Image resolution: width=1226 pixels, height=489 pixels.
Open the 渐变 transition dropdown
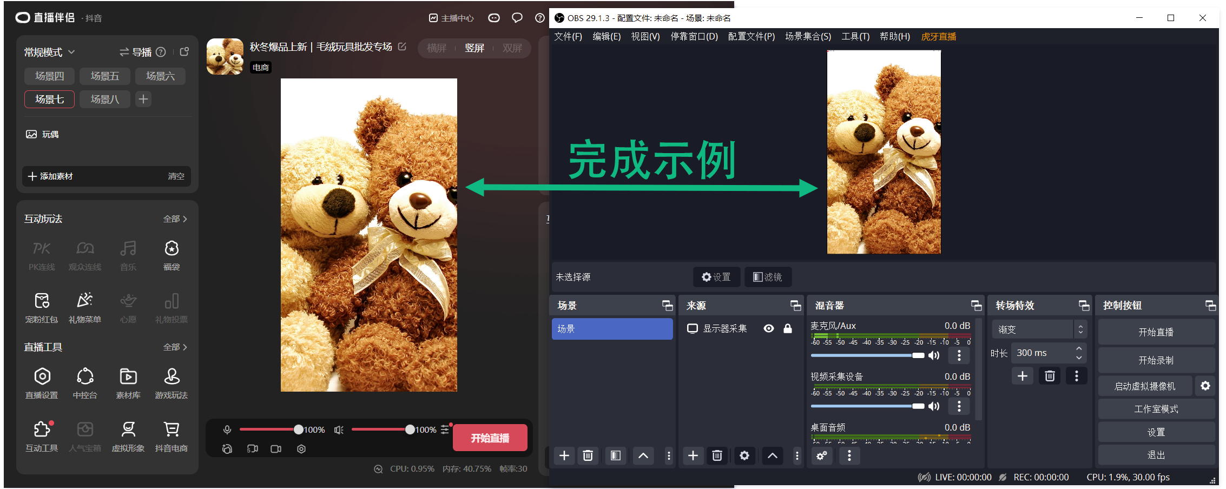pyautogui.click(x=1039, y=329)
